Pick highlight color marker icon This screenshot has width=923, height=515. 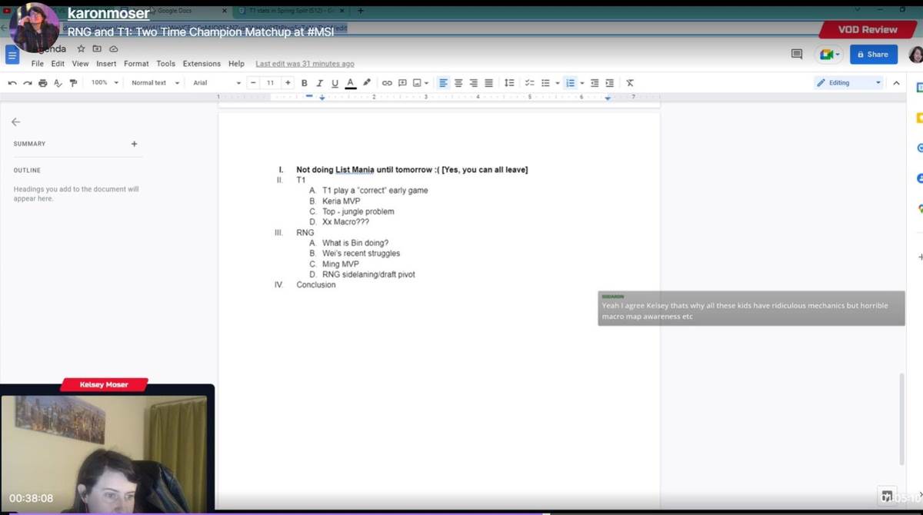coord(367,83)
